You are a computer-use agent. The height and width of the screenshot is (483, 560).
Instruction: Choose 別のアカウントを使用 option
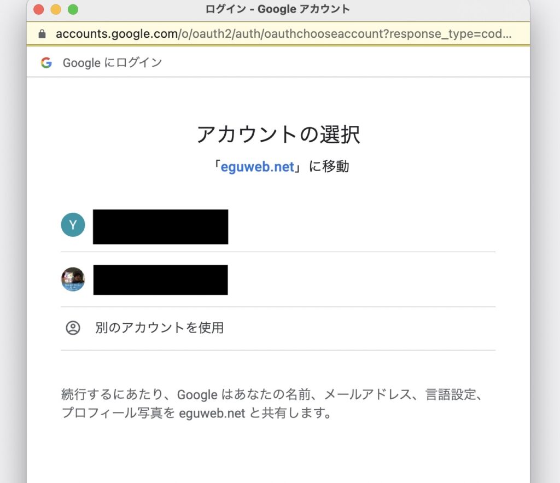[159, 328]
